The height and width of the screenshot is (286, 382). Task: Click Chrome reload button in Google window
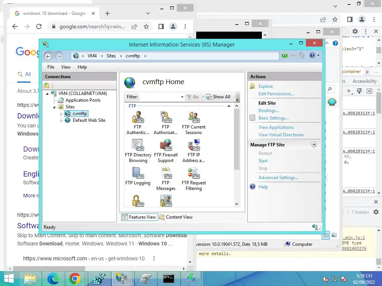tap(39, 26)
